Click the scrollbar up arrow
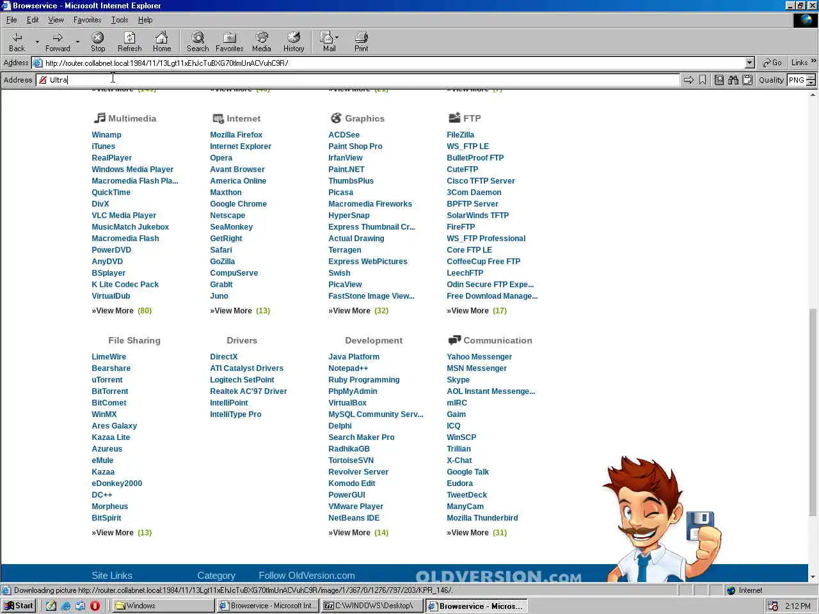Viewport: 819px width, 614px height. pos(813,95)
